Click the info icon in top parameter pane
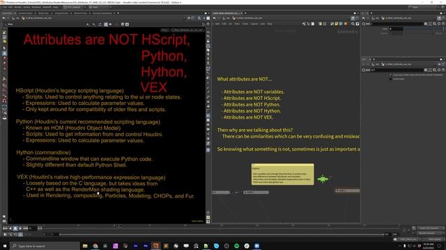 click(439, 24)
